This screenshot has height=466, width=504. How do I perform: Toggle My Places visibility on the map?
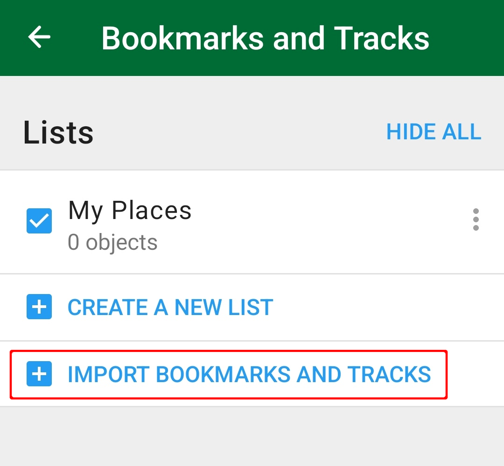(x=39, y=221)
